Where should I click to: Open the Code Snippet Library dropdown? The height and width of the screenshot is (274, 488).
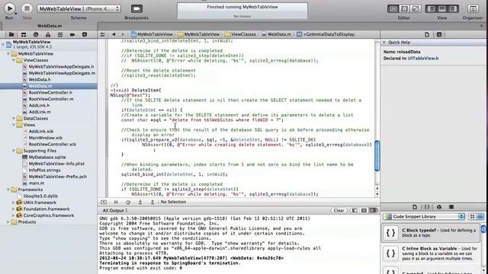[424, 216]
